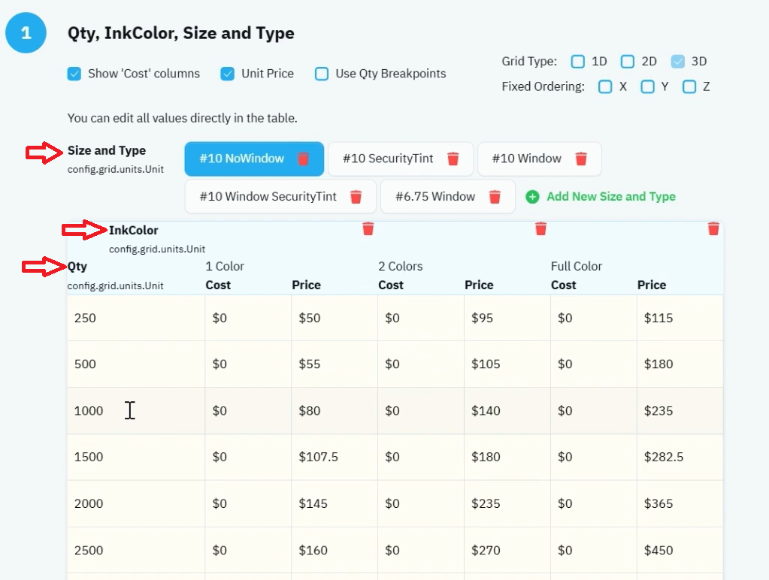This screenshot has height=580, width=769.
Task: Edit the Full Color column header
Action: 577,266
